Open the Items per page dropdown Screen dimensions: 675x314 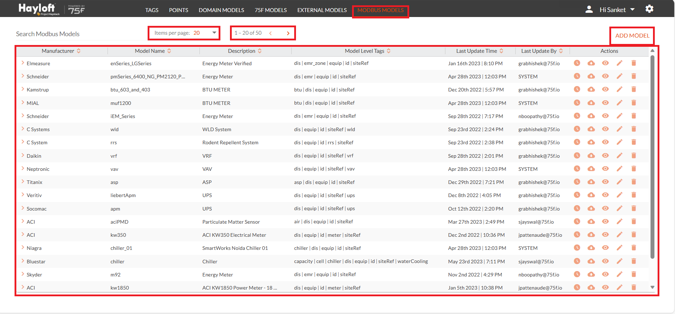pyautogui.click(x=205, y=33)
